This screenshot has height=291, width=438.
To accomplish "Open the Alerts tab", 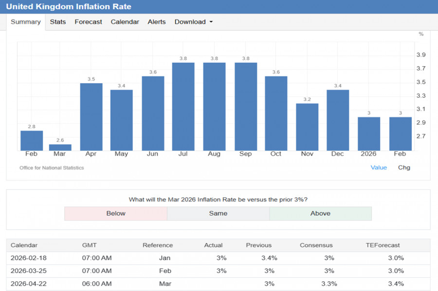I will click(157, 22).
